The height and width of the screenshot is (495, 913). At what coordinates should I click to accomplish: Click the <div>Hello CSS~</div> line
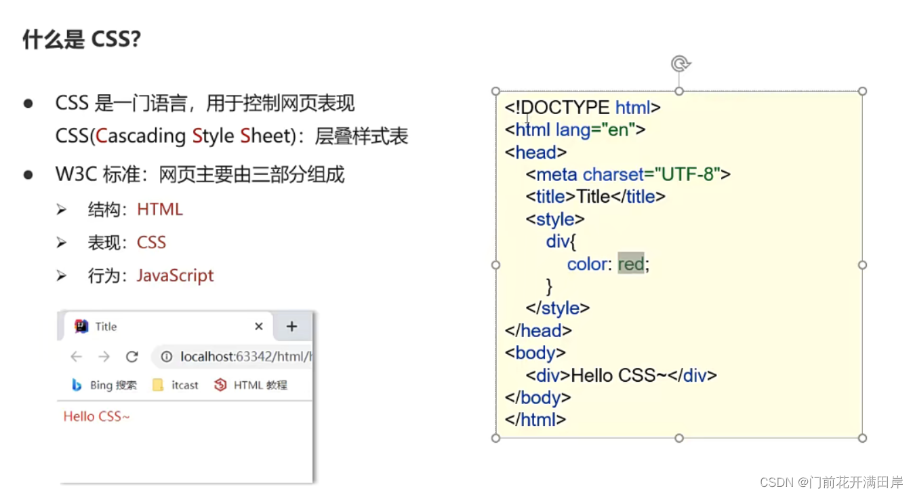tap(622, 375)
